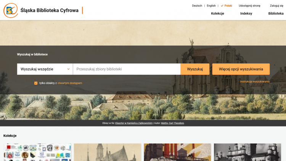286x161 pixels.
Task: Open the black-and-white palace collection thumbnail
Action: pyautogui.click(x=247, y=152)
